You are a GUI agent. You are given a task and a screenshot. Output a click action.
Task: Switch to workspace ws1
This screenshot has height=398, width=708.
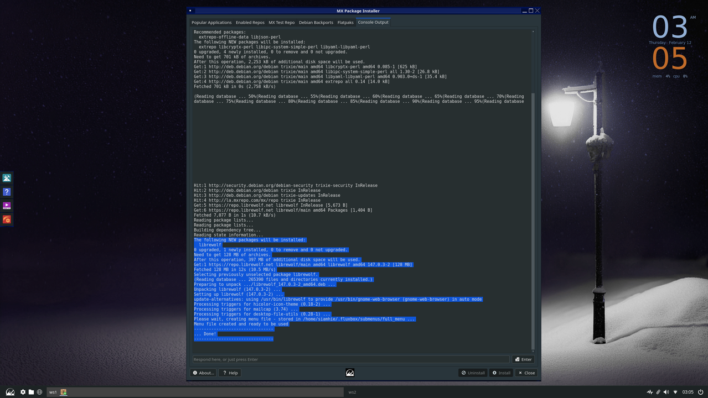point(53,392)
